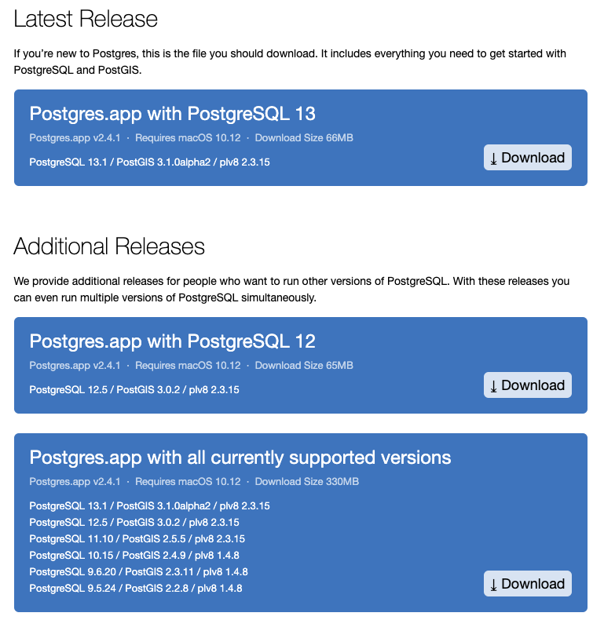
Task: Download Postgres.app with PostgreSQL 13
Action: (527, 157)
